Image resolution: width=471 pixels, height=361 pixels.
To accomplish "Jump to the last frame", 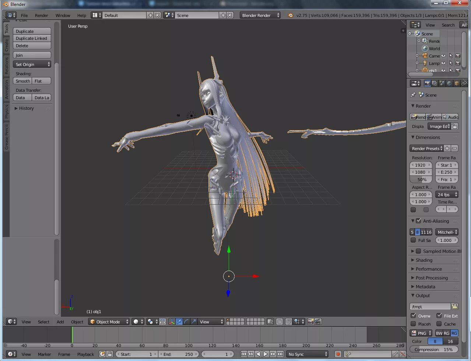I will point(280,354).
